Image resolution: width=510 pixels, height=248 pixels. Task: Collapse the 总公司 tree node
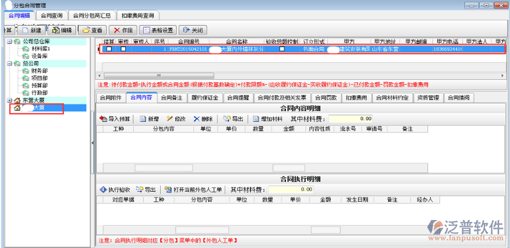pyautogui.click(x=9, y=63)
